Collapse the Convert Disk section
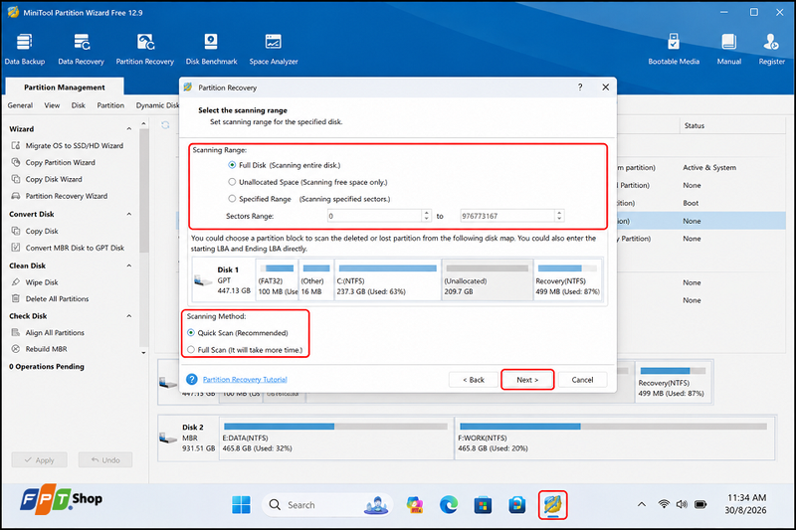 [129, 214]
